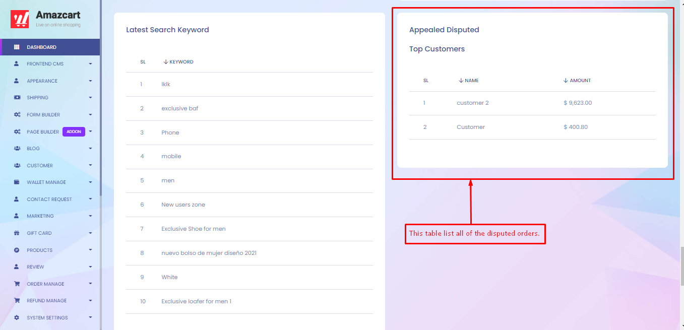Sort search table by Keyword column

178,62
